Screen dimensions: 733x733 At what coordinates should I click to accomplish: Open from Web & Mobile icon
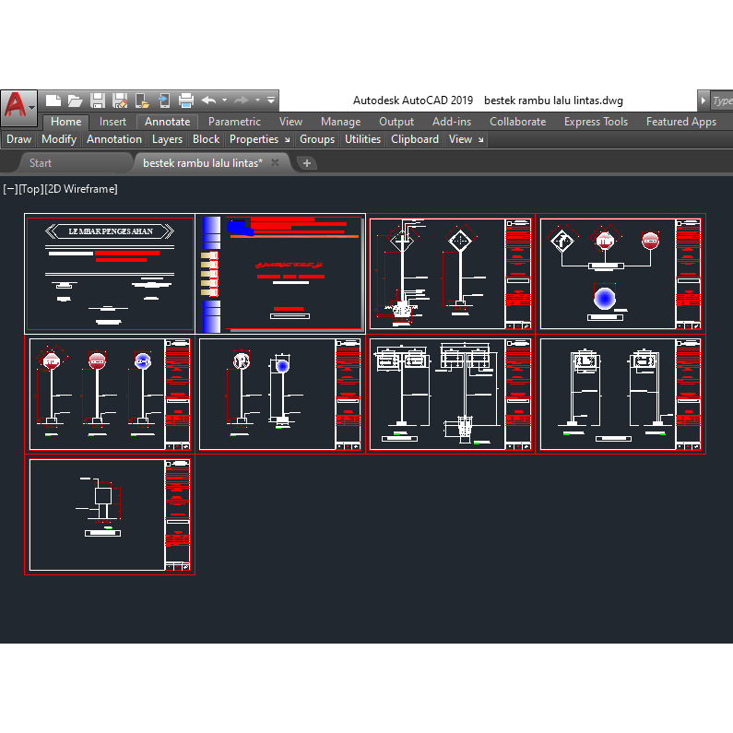(x=142, y=100)
